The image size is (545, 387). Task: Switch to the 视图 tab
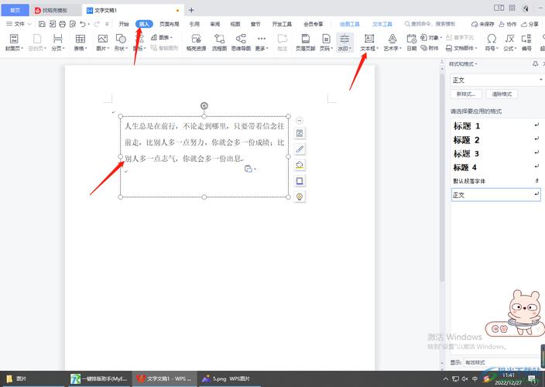click(x=235, y=24)
